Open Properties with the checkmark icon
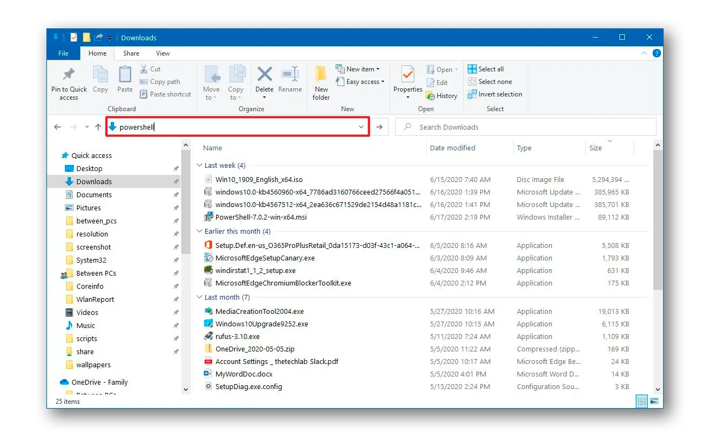The height and width of the screenshot is (437, 710). (408, 75)
